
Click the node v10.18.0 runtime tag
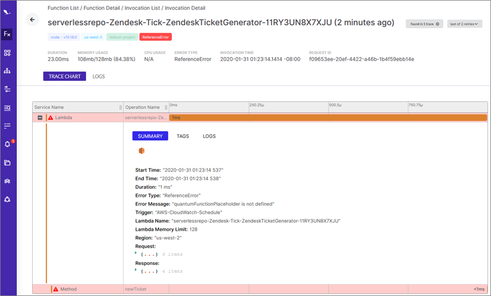pyautogui.click(x=64, y=37)
